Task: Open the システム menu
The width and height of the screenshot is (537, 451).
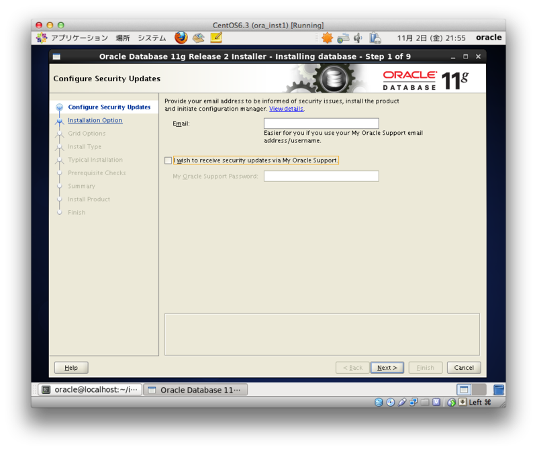Action: tap(152, 38)
